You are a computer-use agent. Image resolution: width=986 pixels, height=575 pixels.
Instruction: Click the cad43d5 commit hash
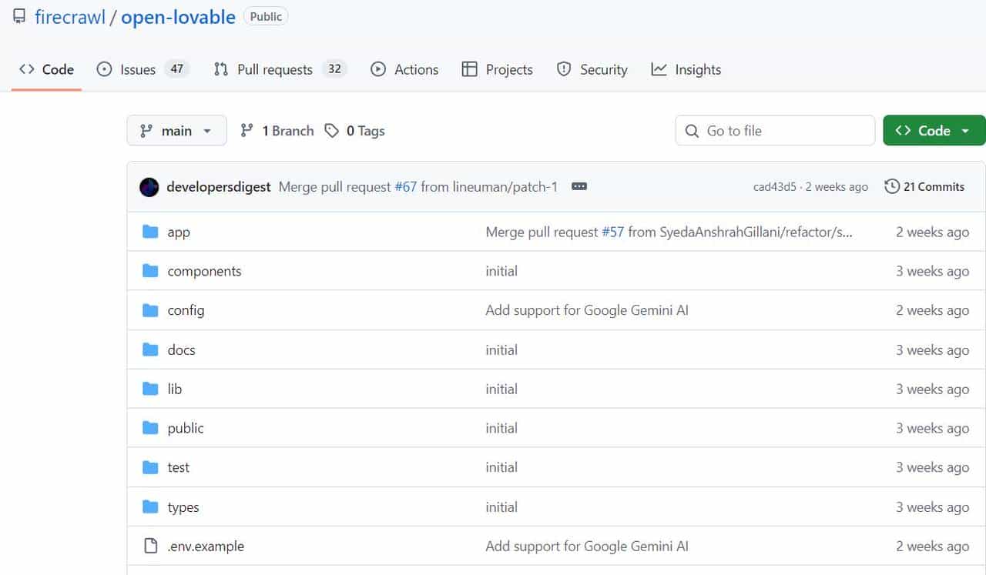click(774, 187)
